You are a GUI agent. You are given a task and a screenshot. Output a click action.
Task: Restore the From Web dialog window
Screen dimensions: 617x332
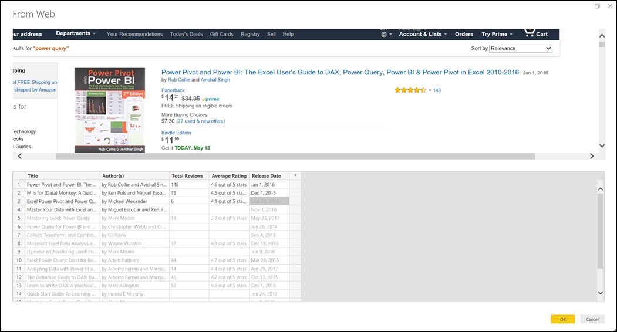(x=597, y=6)
